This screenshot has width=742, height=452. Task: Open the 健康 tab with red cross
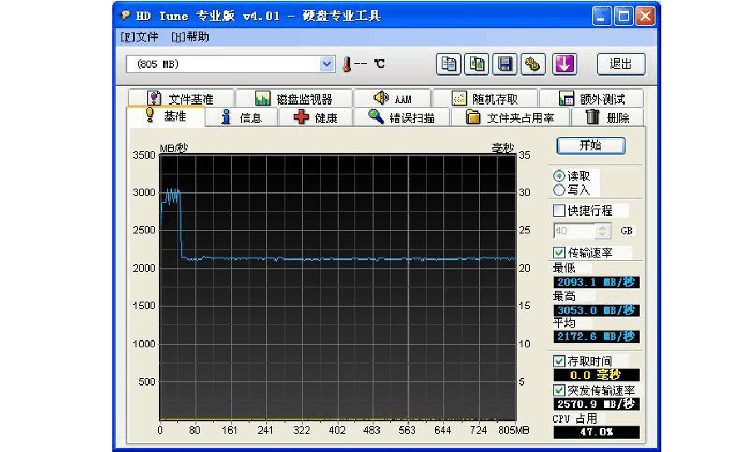[314, 117]
